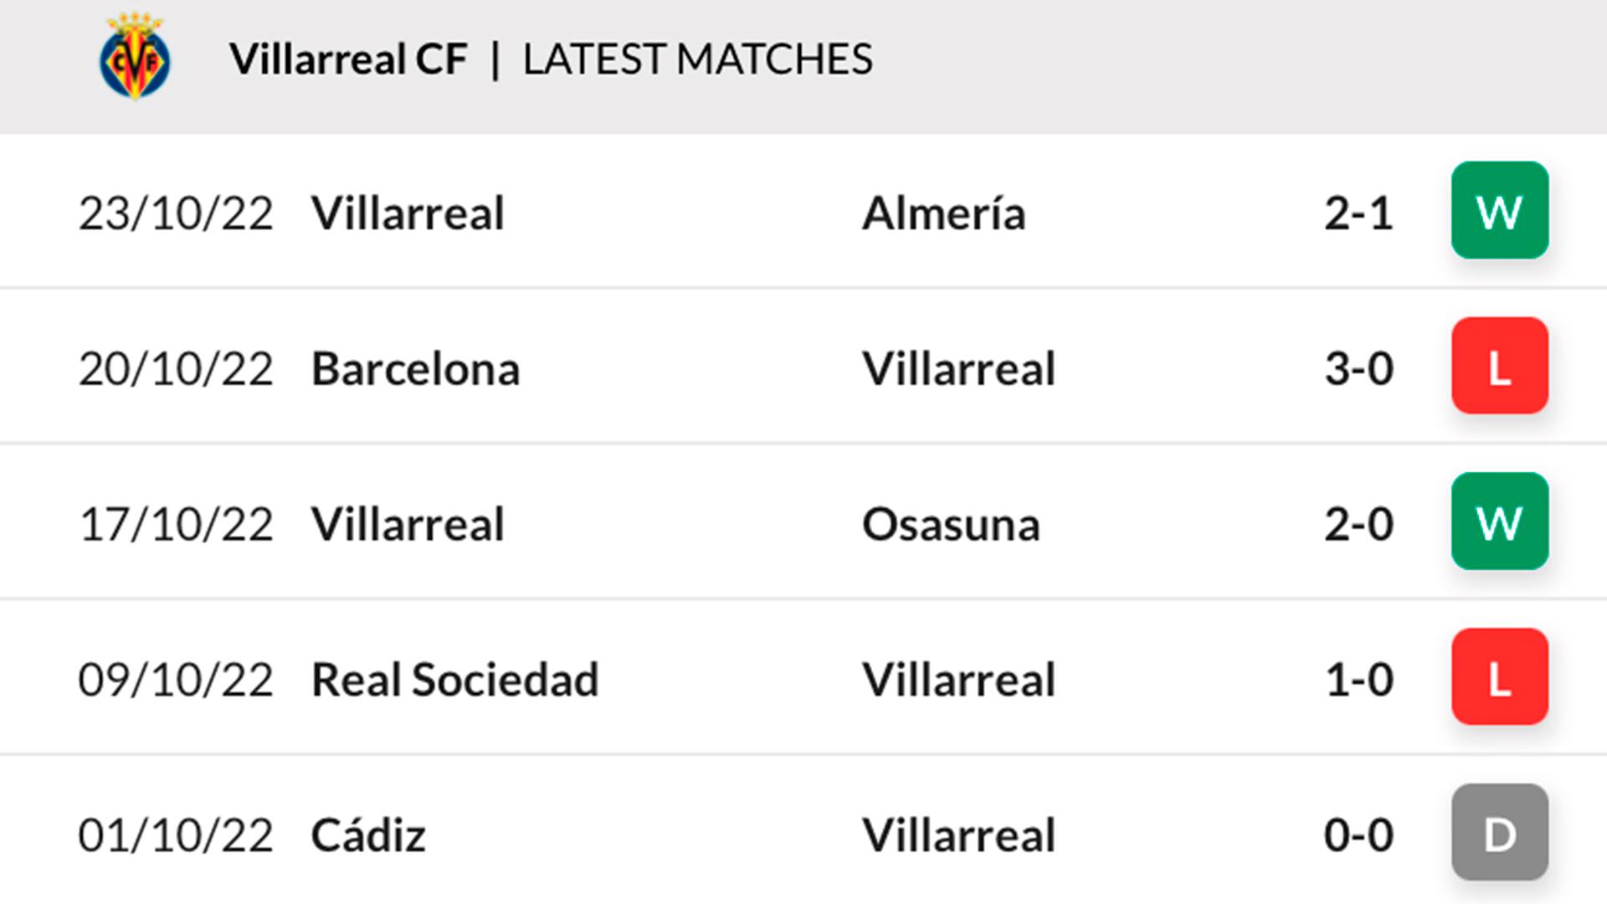The width and height of the screenshot is (1607, 904).
Task: Select the 23/10/22 match date
Action: 176,213
